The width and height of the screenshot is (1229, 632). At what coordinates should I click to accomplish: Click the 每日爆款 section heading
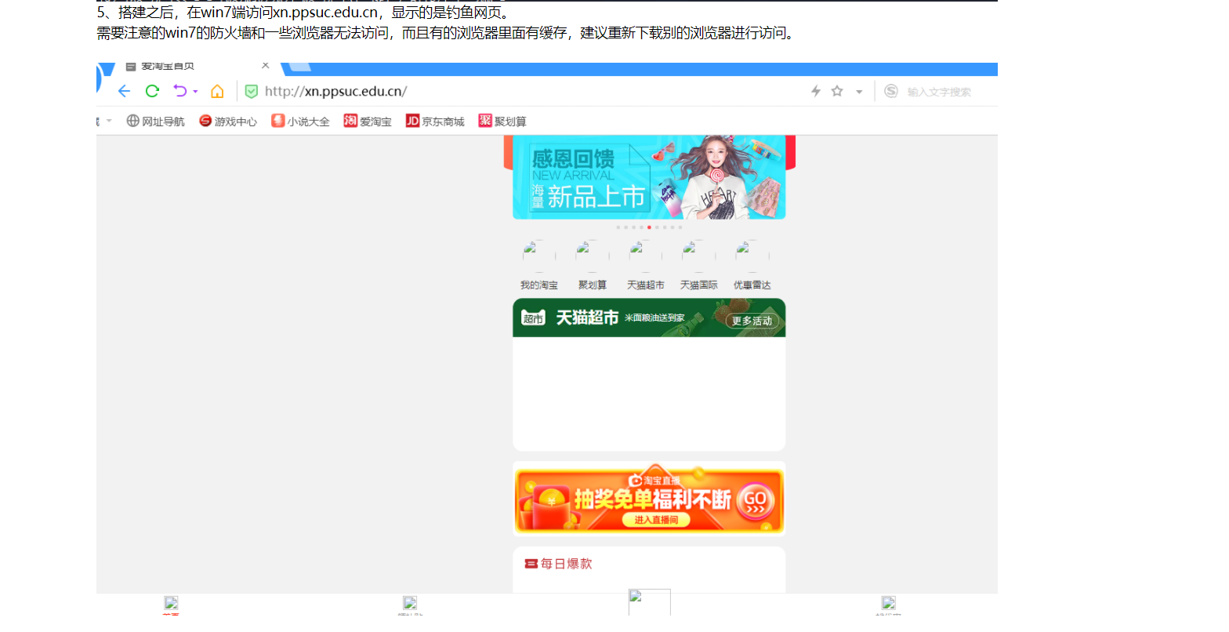[559, 564]
